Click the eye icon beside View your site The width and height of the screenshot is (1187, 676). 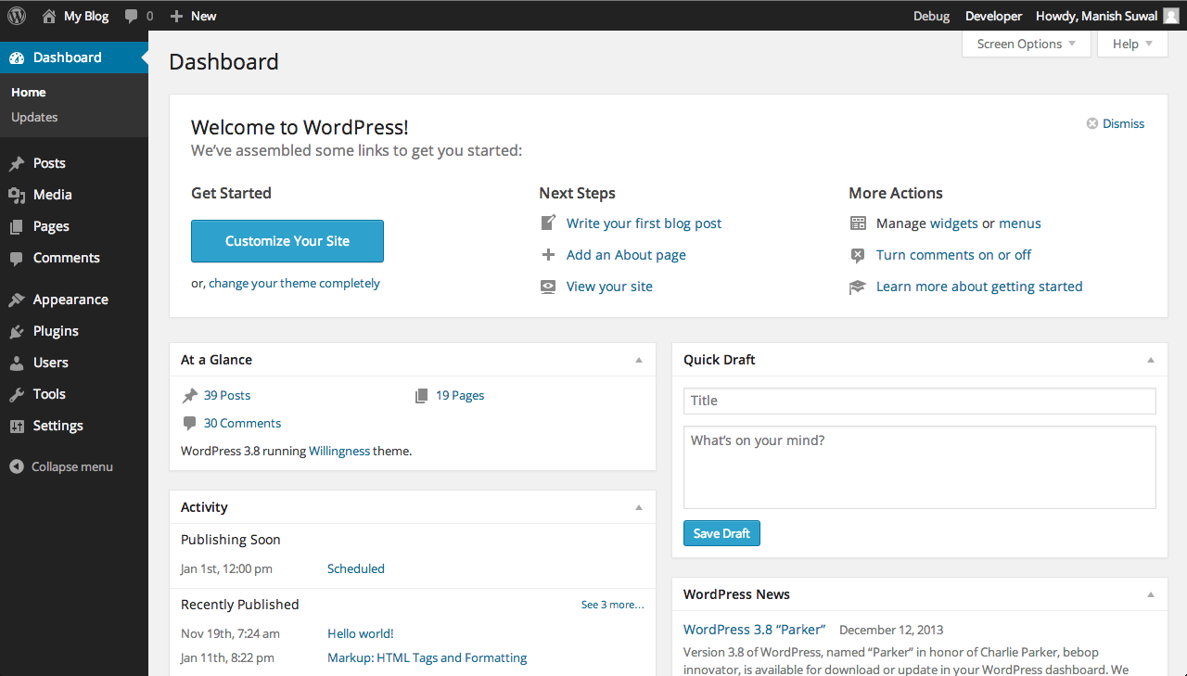click(548, 287)
